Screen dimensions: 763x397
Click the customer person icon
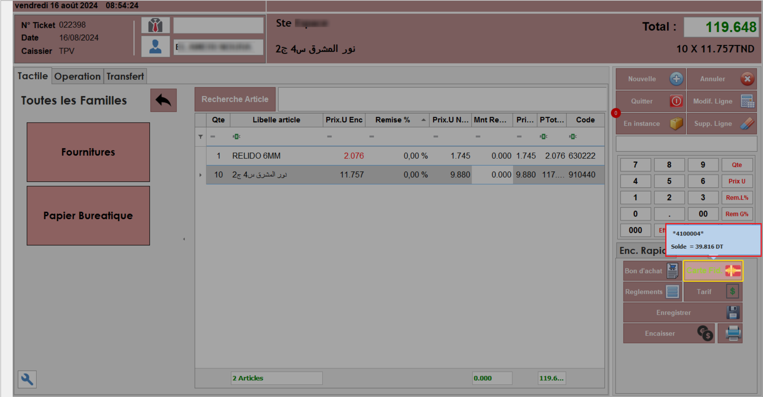tap(155, 46)
